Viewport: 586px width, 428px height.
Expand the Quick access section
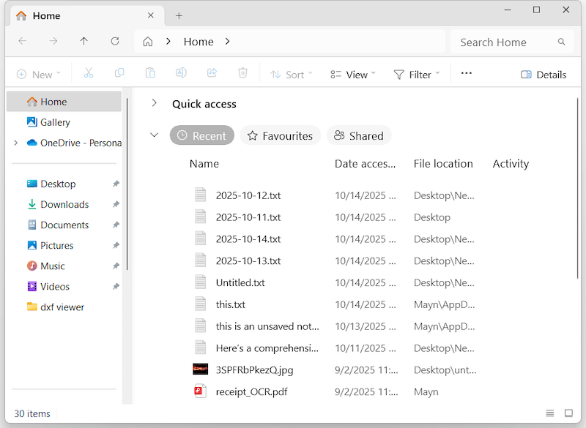tap(155, 103)
